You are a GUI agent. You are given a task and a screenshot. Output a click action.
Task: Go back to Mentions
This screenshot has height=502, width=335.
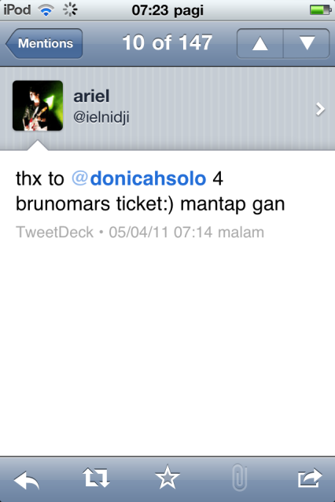tap(44, 43)
